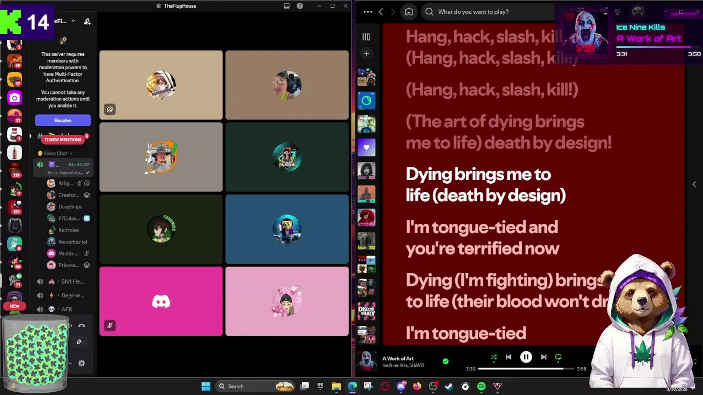Open the server name dropdown in Discord
This screenshot has height=395, width=703.
click(64, 21)
